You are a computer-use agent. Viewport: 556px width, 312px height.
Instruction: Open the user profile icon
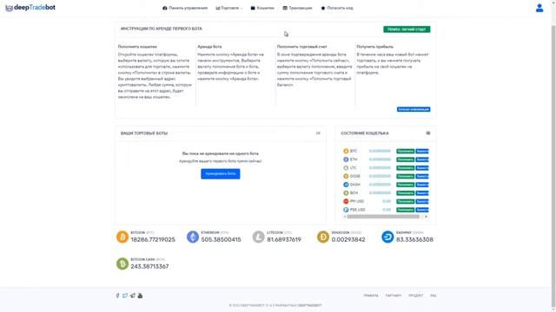point(539,8)
